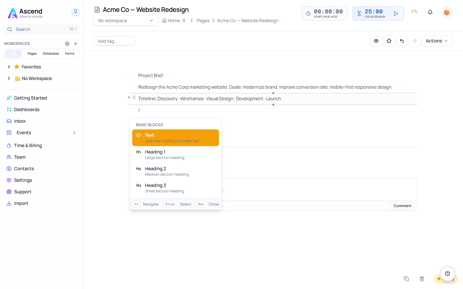Image resolution: width=463 pixels, height=289 pixels.
Task: Go to Pages breadcrumb
Action: [203, 21]
